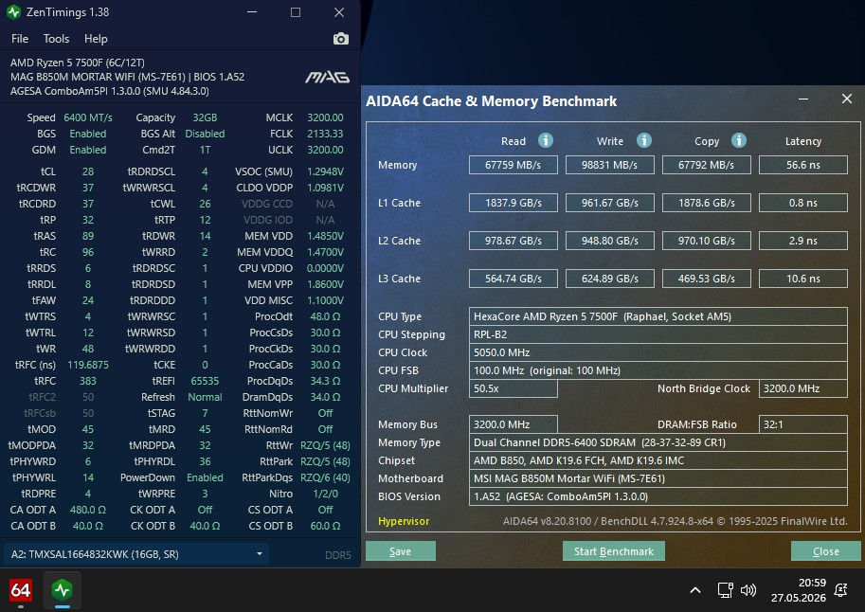Click the L3 Cache Copy 469.53 GB/s field
The image size is (865, 612).
(x=706, y=279)
